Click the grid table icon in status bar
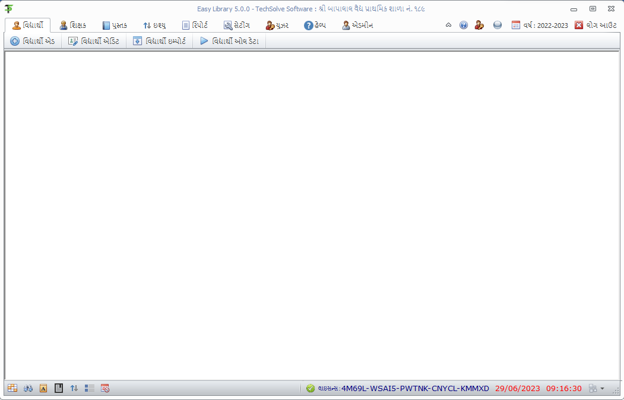The height and width of the screenshot is (400, 624). point(12,388)
